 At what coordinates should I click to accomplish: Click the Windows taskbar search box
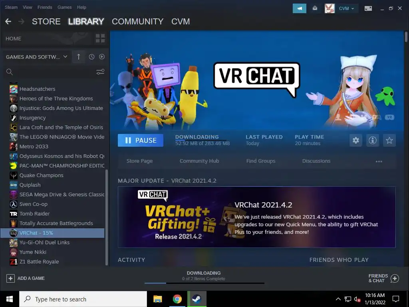click(83, 299)
